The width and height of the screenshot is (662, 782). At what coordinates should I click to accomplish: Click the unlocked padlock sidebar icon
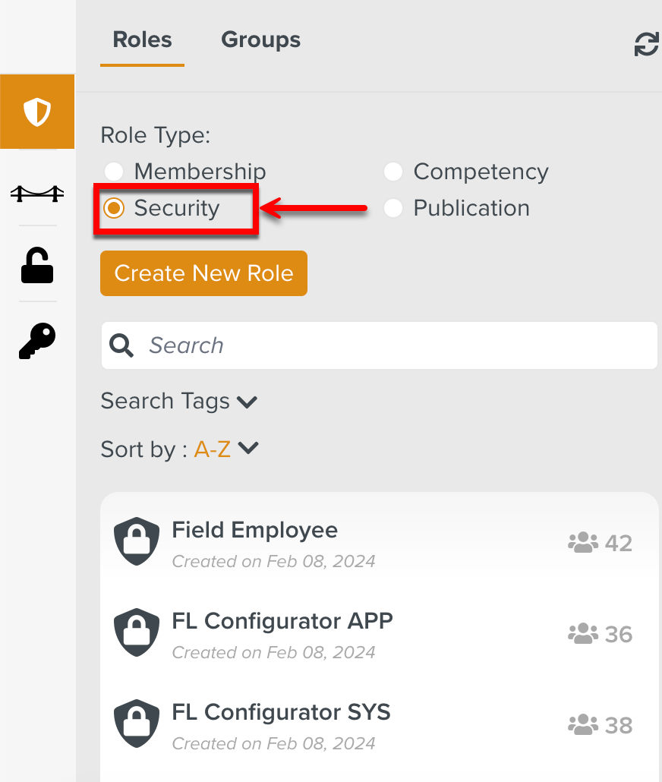(37, 265)
